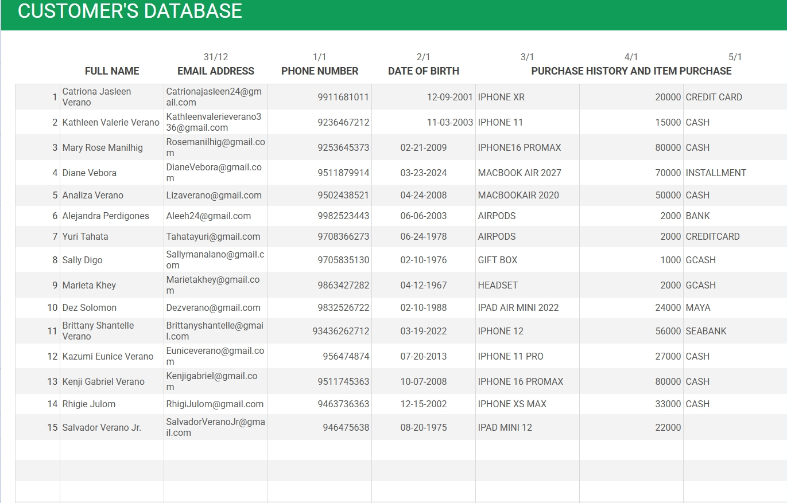Select the Marieta Khey name cell

pyautogui.click(x=112, y=285)
